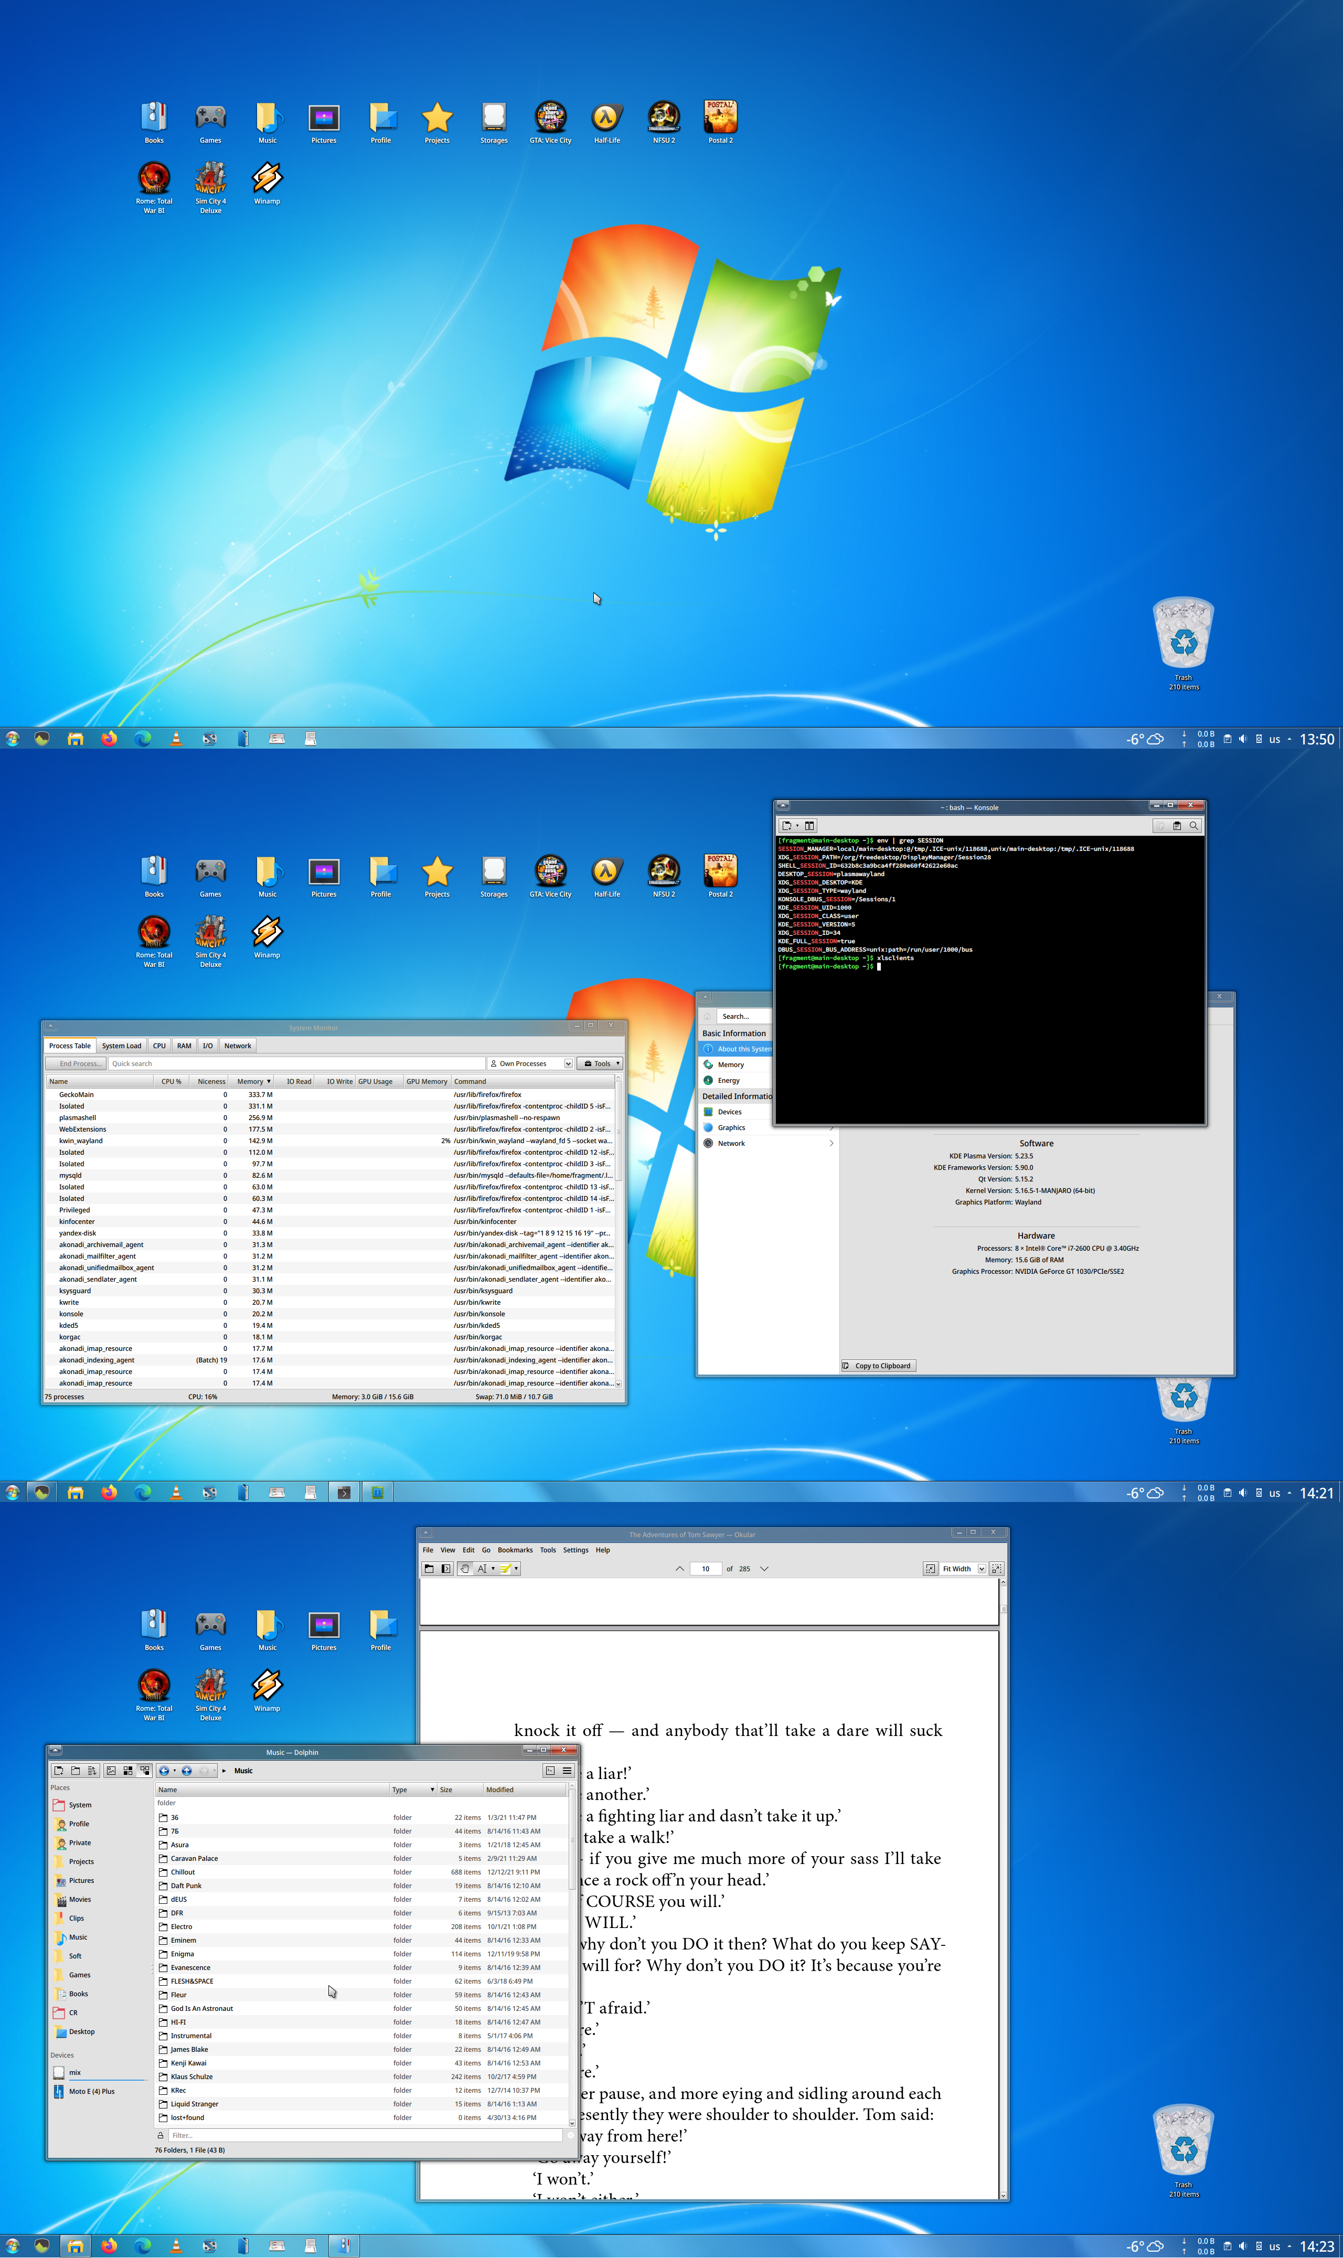
Task: Click the Music breadcrumb in Dolphin
Action: 243,1770
